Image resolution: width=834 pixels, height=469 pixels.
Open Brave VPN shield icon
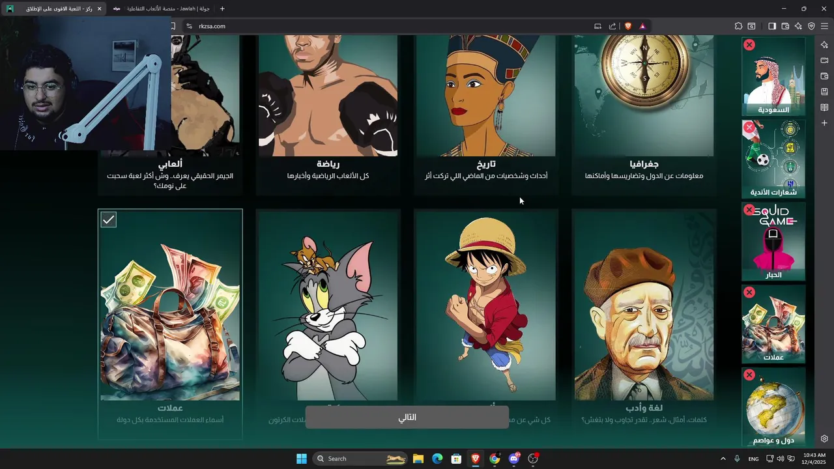click(x=811, y=26)
